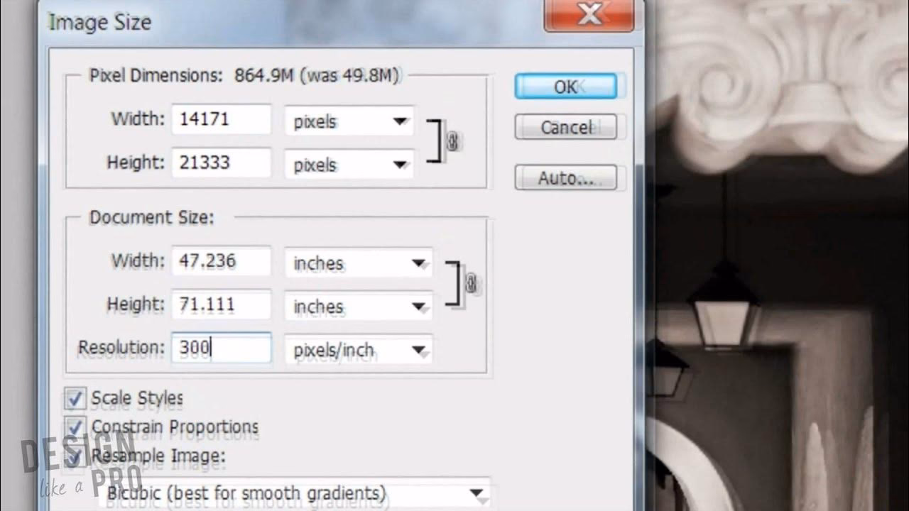This screenshot has width=909, height=511.
Task: Toggle the Resample Image checkbox
Action: pos(75,456)
